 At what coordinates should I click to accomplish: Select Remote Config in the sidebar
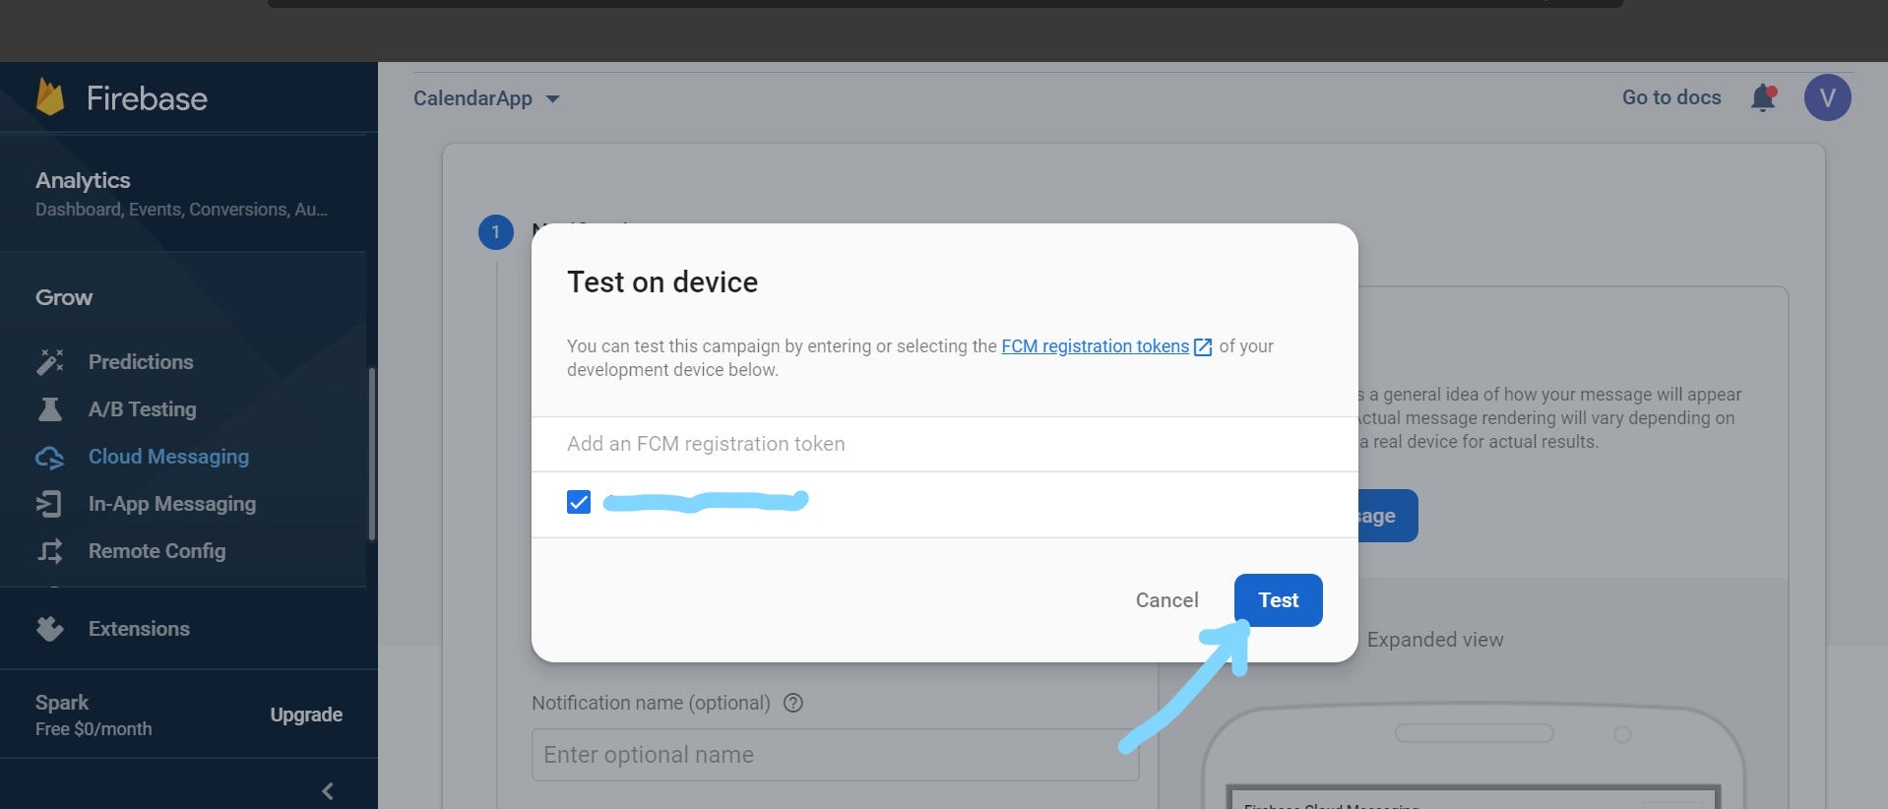pos(157,551)
